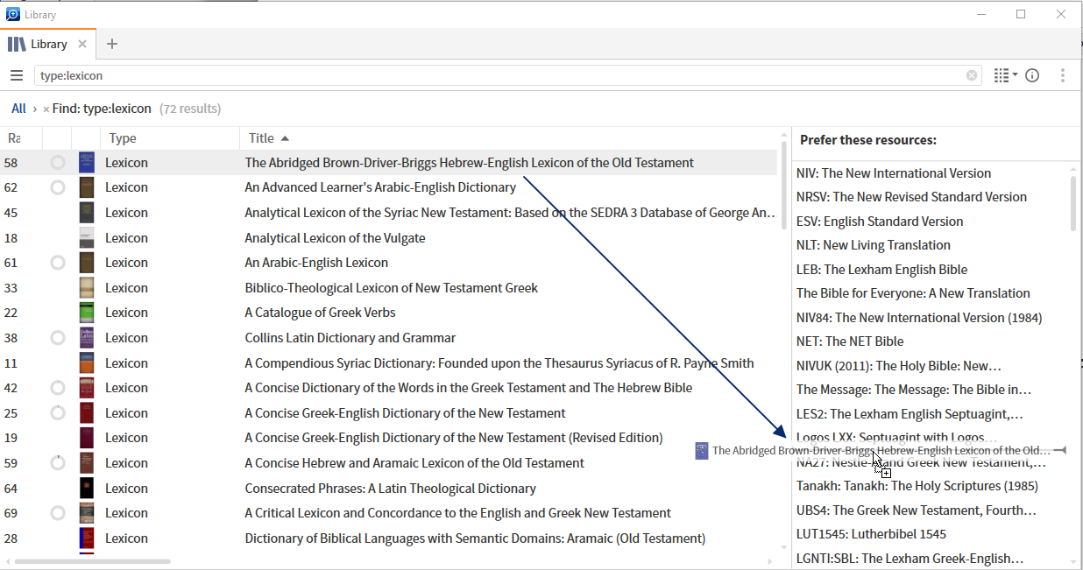Open the view mode dropdown
Image resolution: width=1083 pixels, height=570 pixels.
[x=1005, y=76]
